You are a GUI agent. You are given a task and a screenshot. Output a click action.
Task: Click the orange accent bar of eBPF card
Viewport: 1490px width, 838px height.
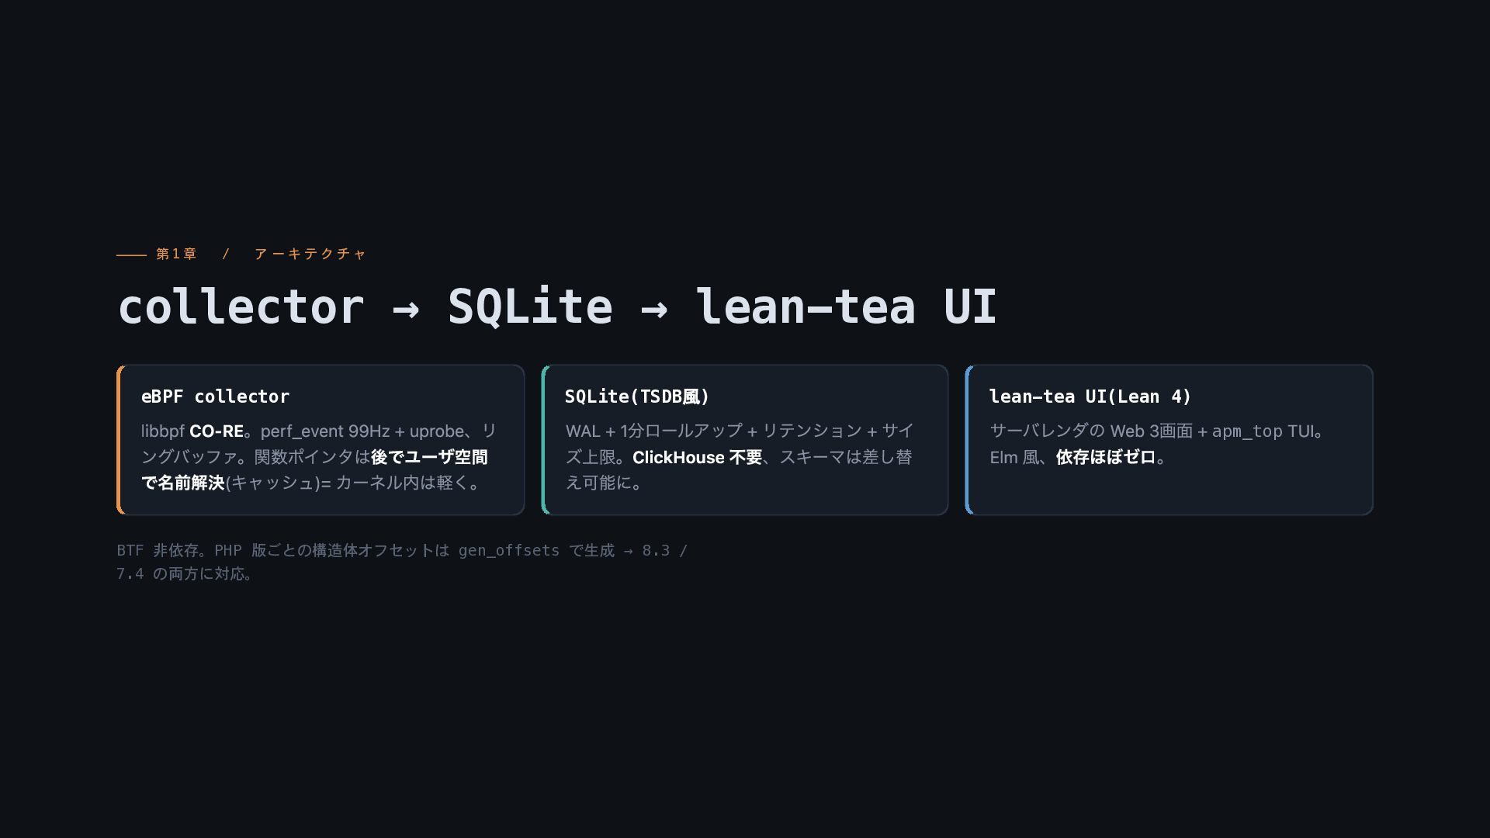pos(120,440)
